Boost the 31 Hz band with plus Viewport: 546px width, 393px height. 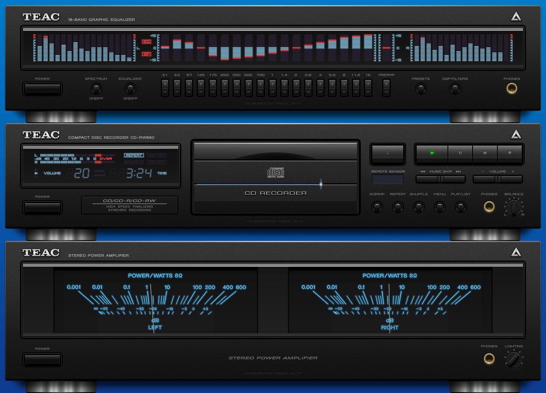[165, 83]
